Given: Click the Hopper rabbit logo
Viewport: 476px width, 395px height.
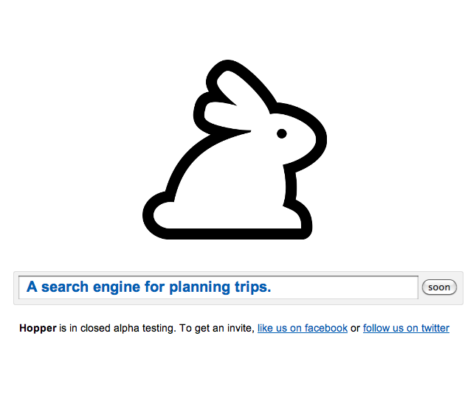Looking at the screenshot, I should 235,150.
